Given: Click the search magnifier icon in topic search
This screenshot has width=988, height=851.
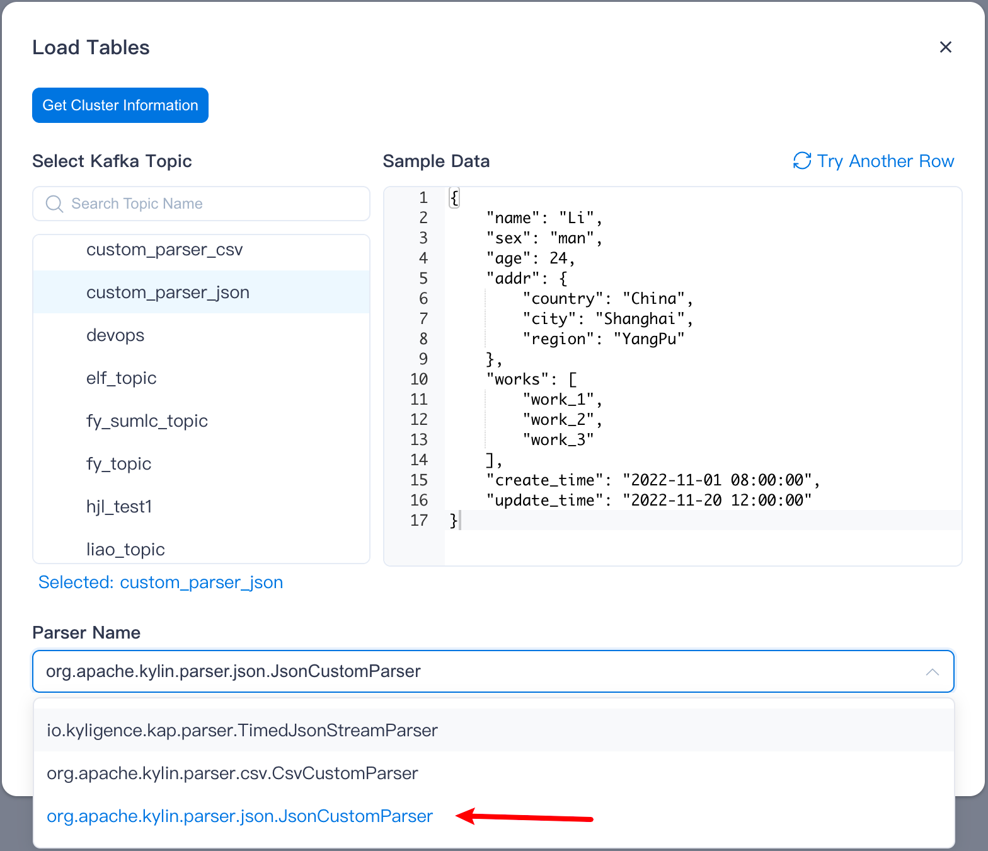Looking at the screenshot, I should (x=55, y=204).
